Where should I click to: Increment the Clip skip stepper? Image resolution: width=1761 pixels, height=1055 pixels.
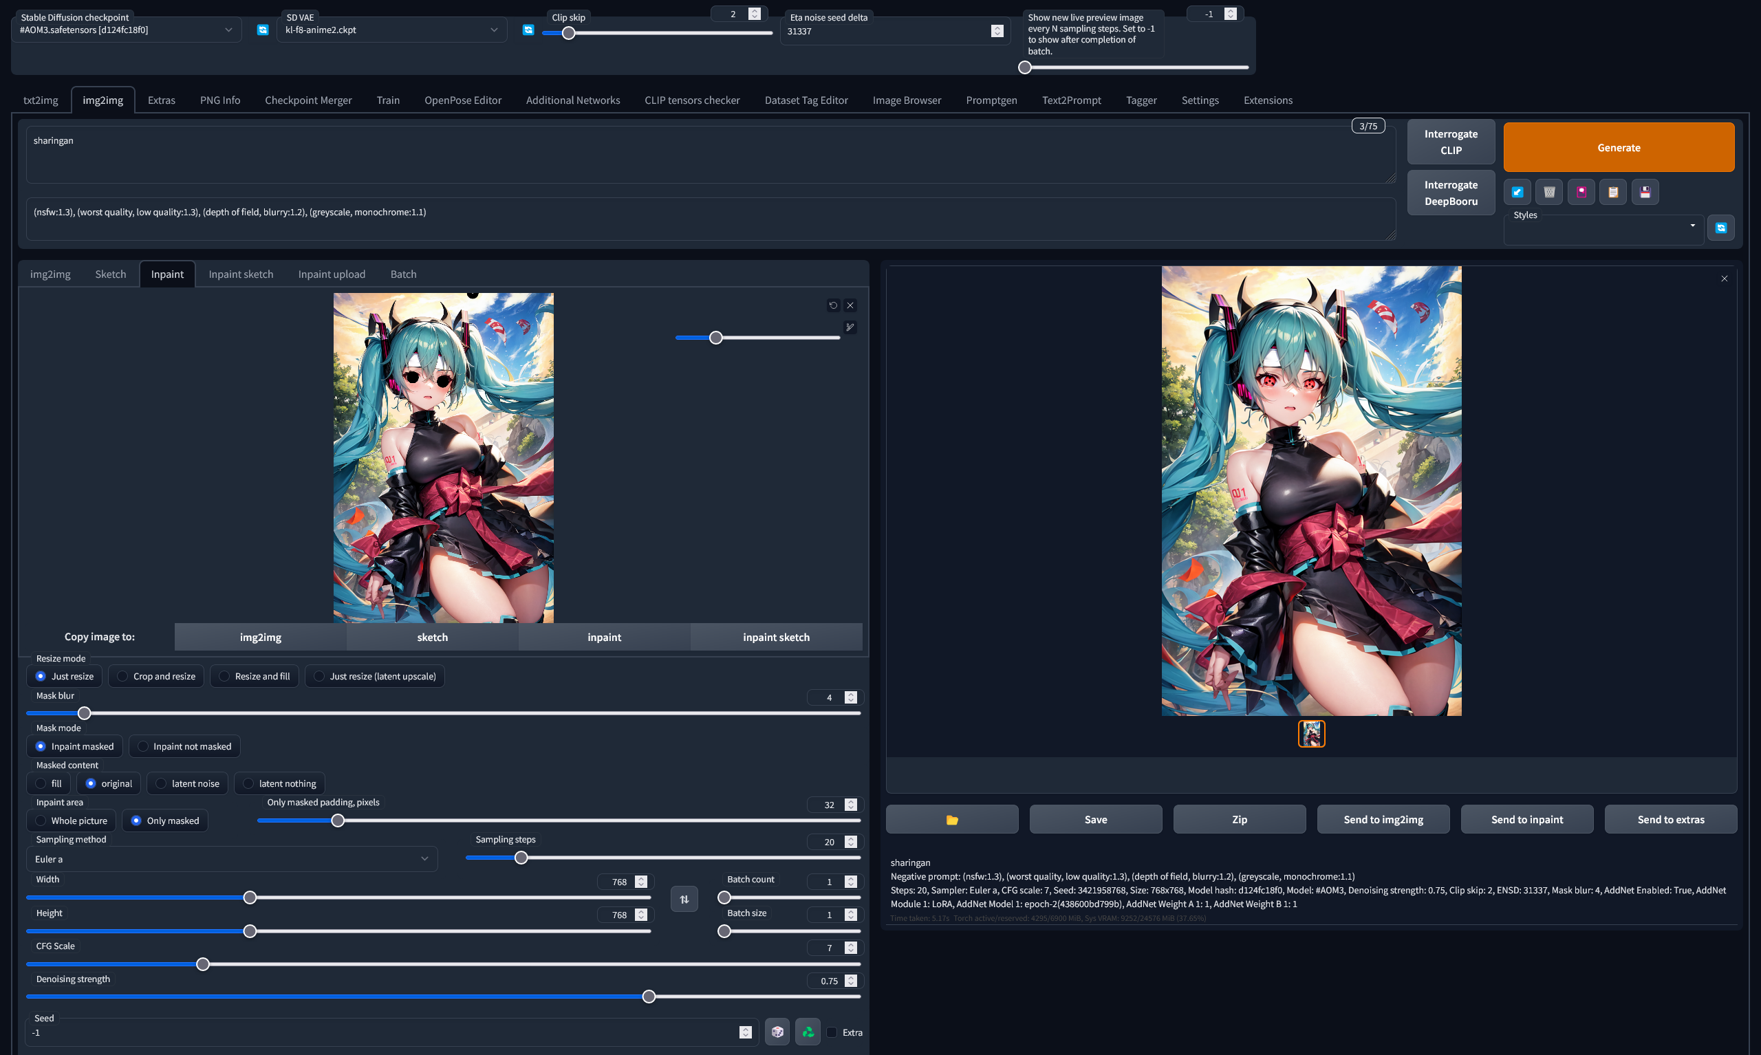pos(755,11)
